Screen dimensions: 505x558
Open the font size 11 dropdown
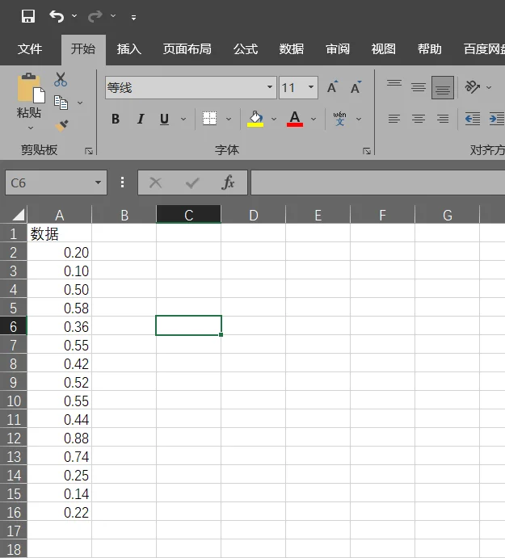(x=311, y=87)
